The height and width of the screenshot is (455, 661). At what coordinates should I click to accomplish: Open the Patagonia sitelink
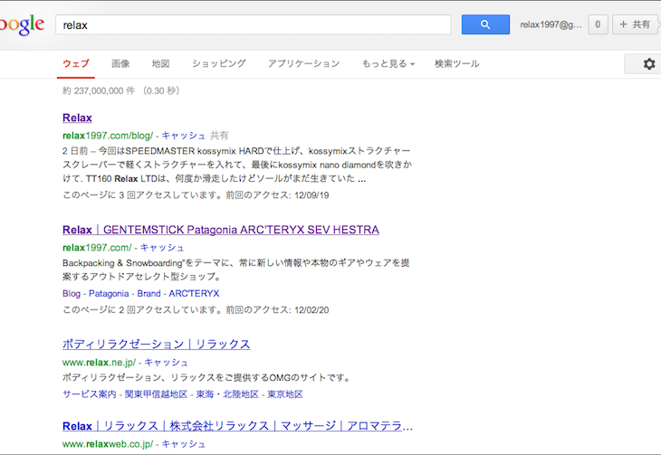coord(109,293)
